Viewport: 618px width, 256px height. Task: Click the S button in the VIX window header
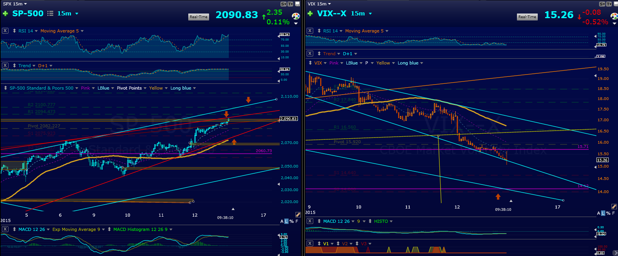[x=602, y=4]
